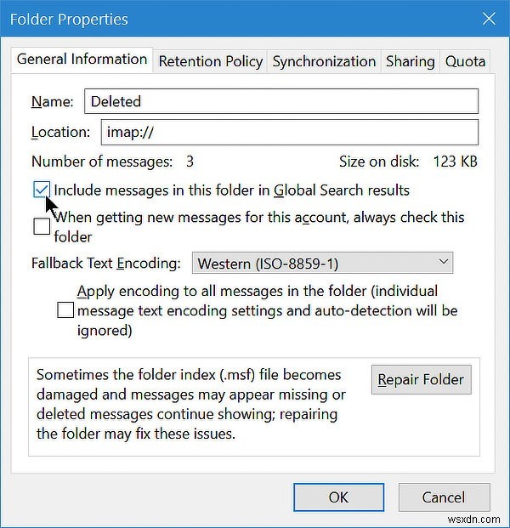Viewport: 510px width, 528px height.
Task: Open the Quota tab
Action: (465, 61)
